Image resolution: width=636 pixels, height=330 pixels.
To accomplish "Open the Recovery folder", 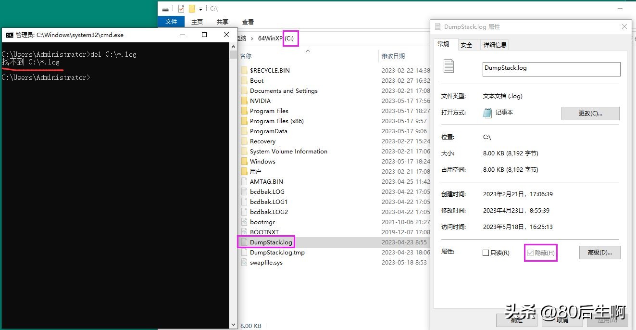I will (262, 141).
